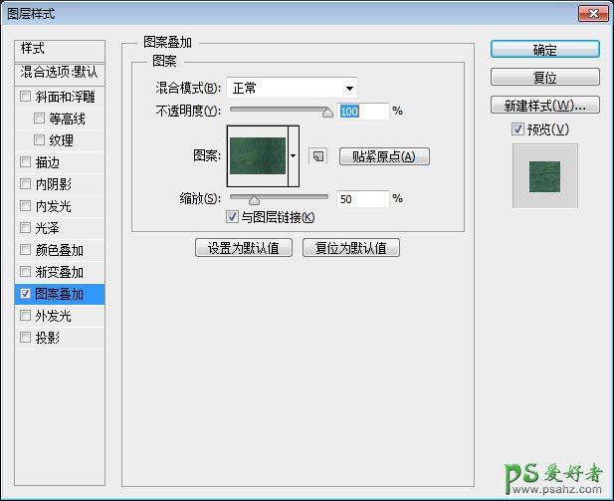This screenshot has height=501, width=614.
Task: Select 投影 in the effects list
Action: tap(47, 338)
